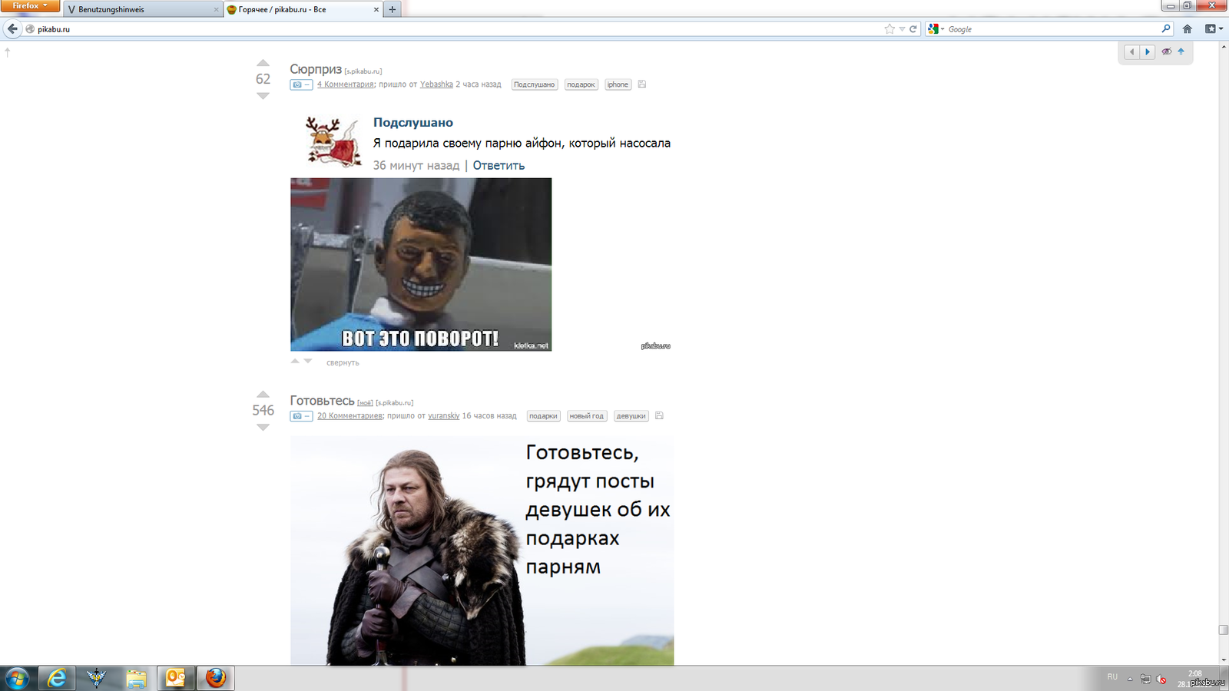This screenshot has width=1229, height=691.
Task: Expand the Google search engine selector
Action: coord(936,29)
